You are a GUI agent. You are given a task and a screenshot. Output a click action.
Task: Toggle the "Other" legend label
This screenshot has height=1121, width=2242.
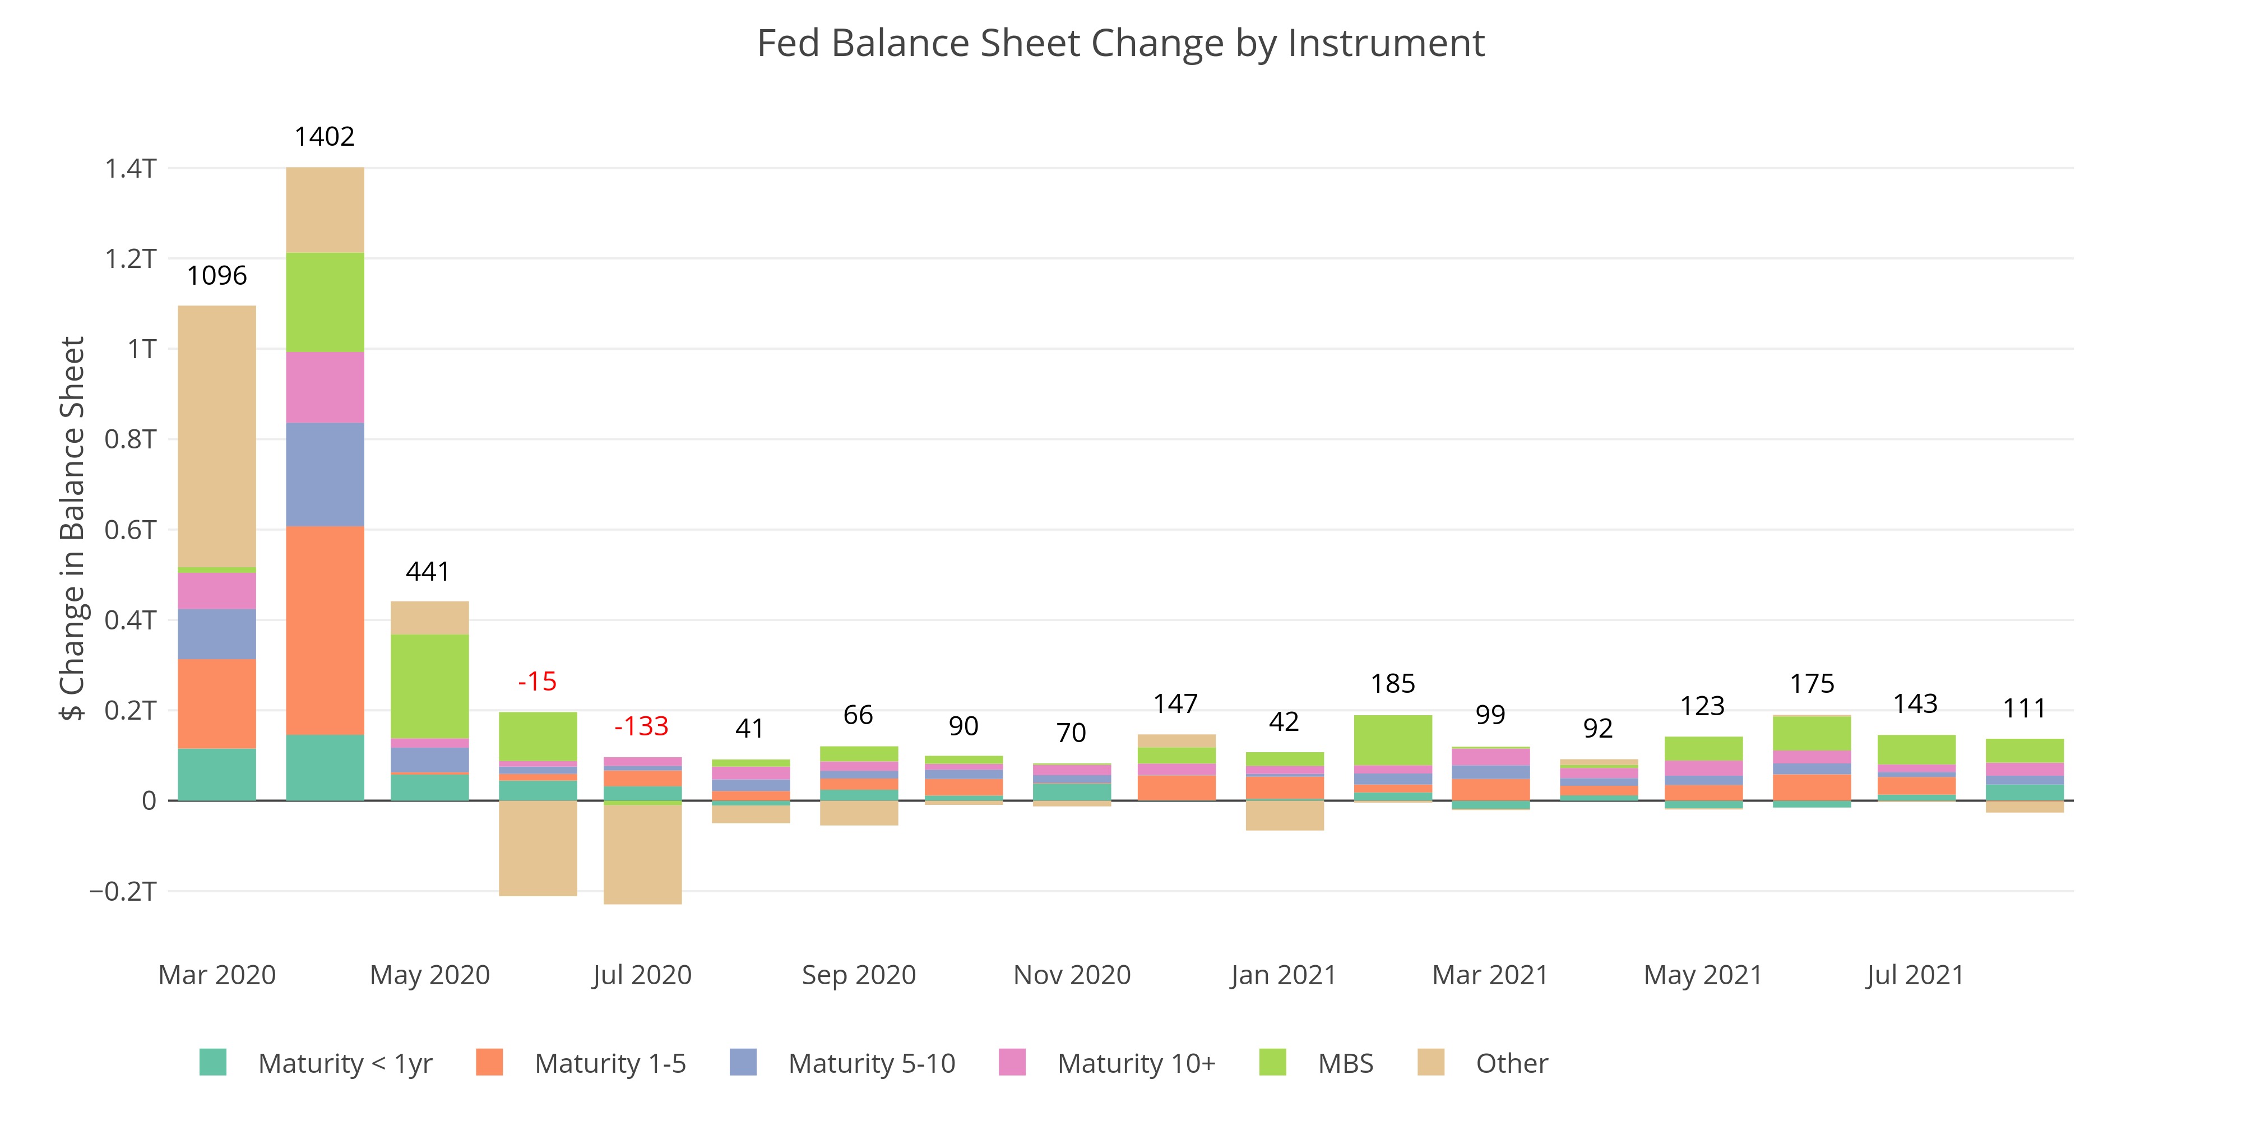pyautogui.click(x=1512, y=1064)
